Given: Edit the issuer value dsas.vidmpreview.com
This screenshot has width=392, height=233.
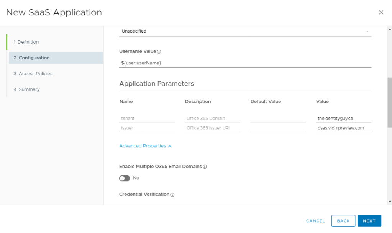Looking at the screenshot, I should click(x=343, y=127).
